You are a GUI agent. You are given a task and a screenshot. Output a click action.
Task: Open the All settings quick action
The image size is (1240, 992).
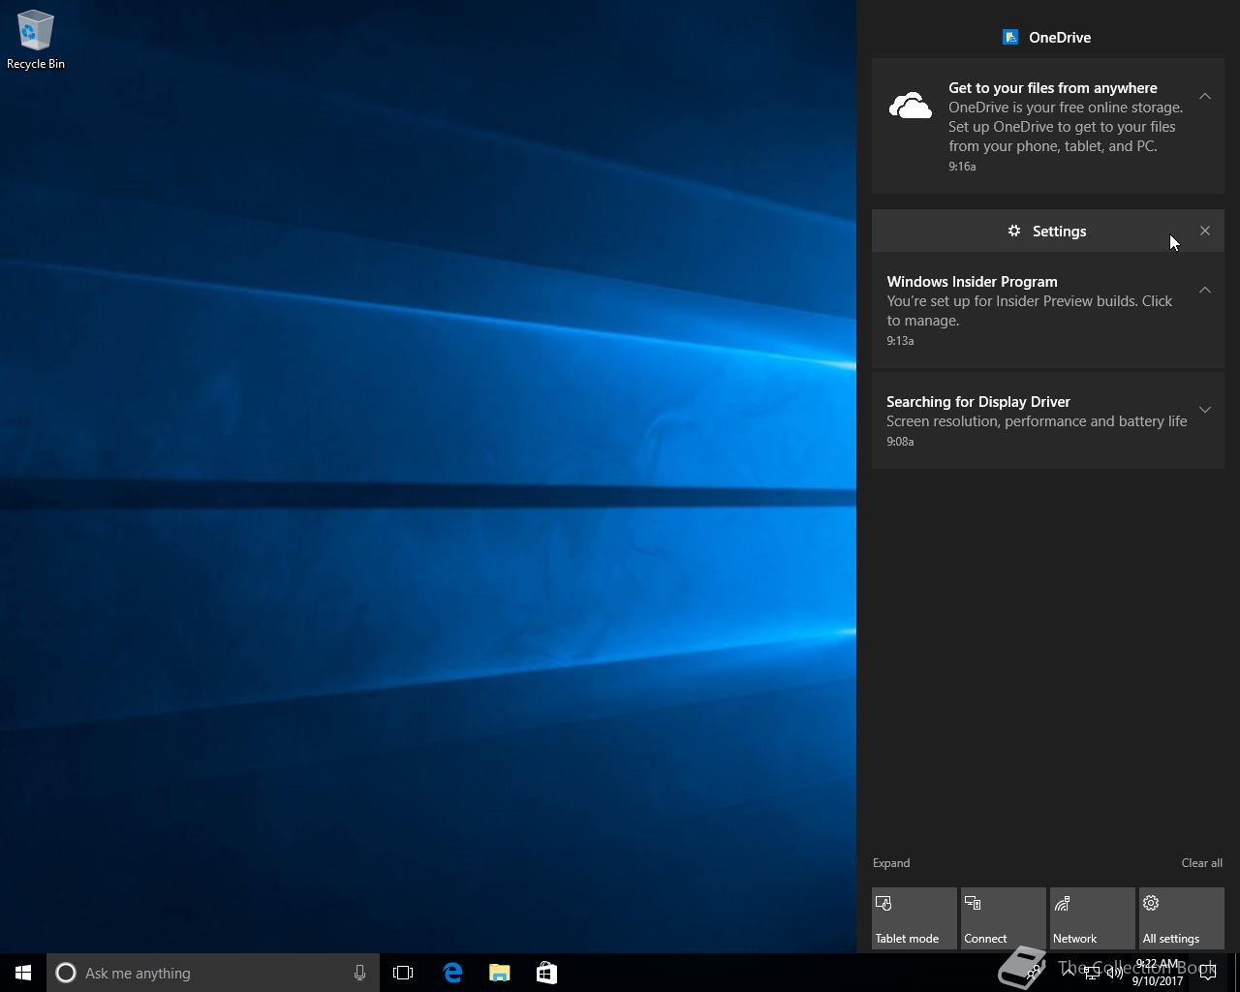tap(1182, 918)
